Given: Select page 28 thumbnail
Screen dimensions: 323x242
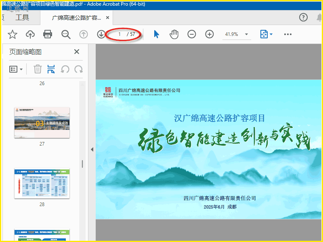Looking at the screenshot, I should (x=42, y=184).
